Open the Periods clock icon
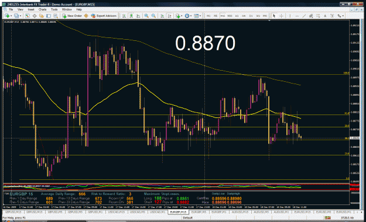Viewport: 366px width, 222px height. pyautogui.click(x=187, y=16)
